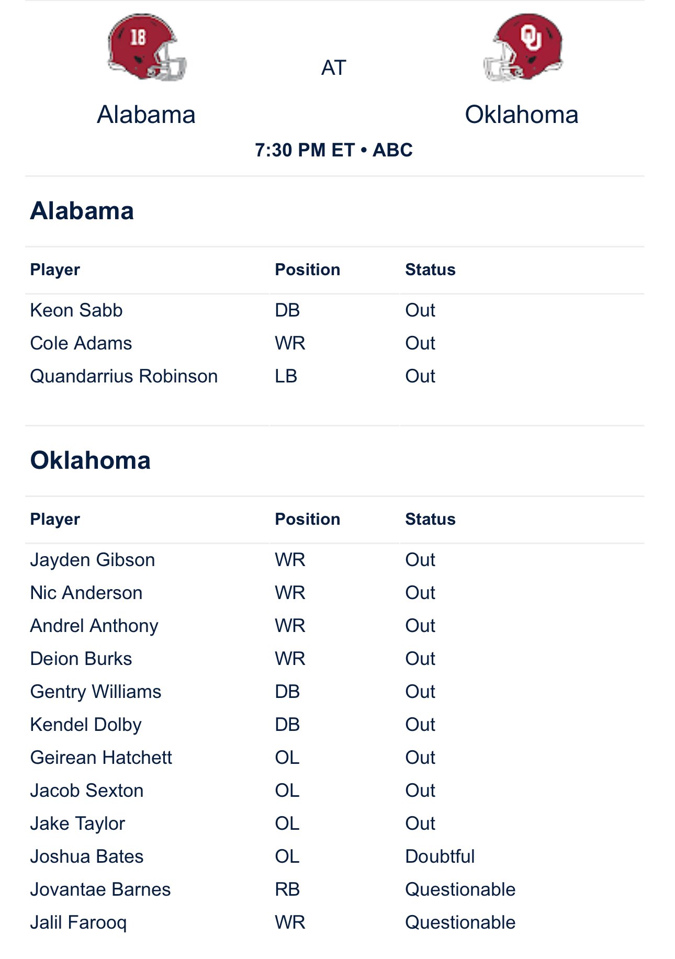
Task: Sort Alabama table by Position header
Action: click(x=308, y=269)
